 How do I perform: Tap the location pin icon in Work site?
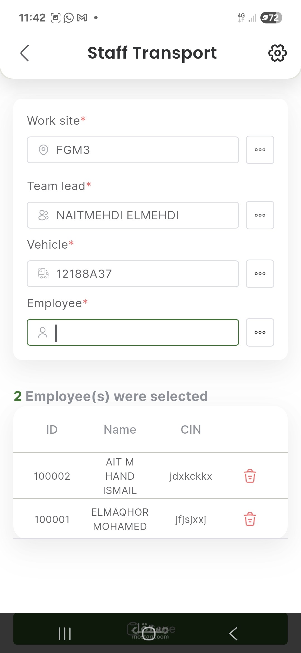43,150
